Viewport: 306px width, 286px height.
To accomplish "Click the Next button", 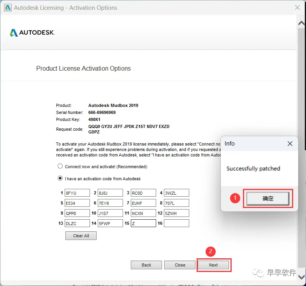I will [213, 265].
